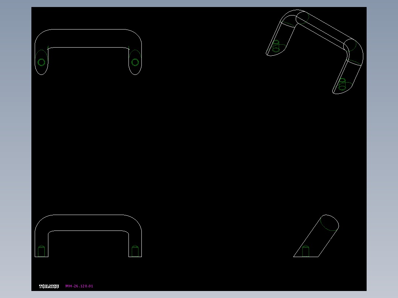Select the isometric 3D handle view
Image resolution: width=398 pixels, height=298 pixels.
[315, 52]
